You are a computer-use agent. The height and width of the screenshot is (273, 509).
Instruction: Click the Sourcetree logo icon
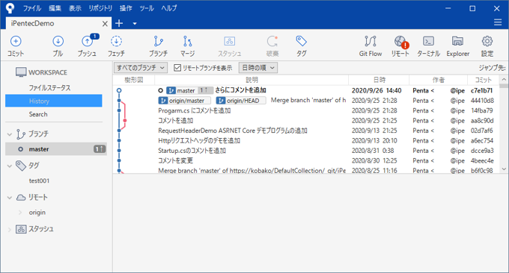10,8
